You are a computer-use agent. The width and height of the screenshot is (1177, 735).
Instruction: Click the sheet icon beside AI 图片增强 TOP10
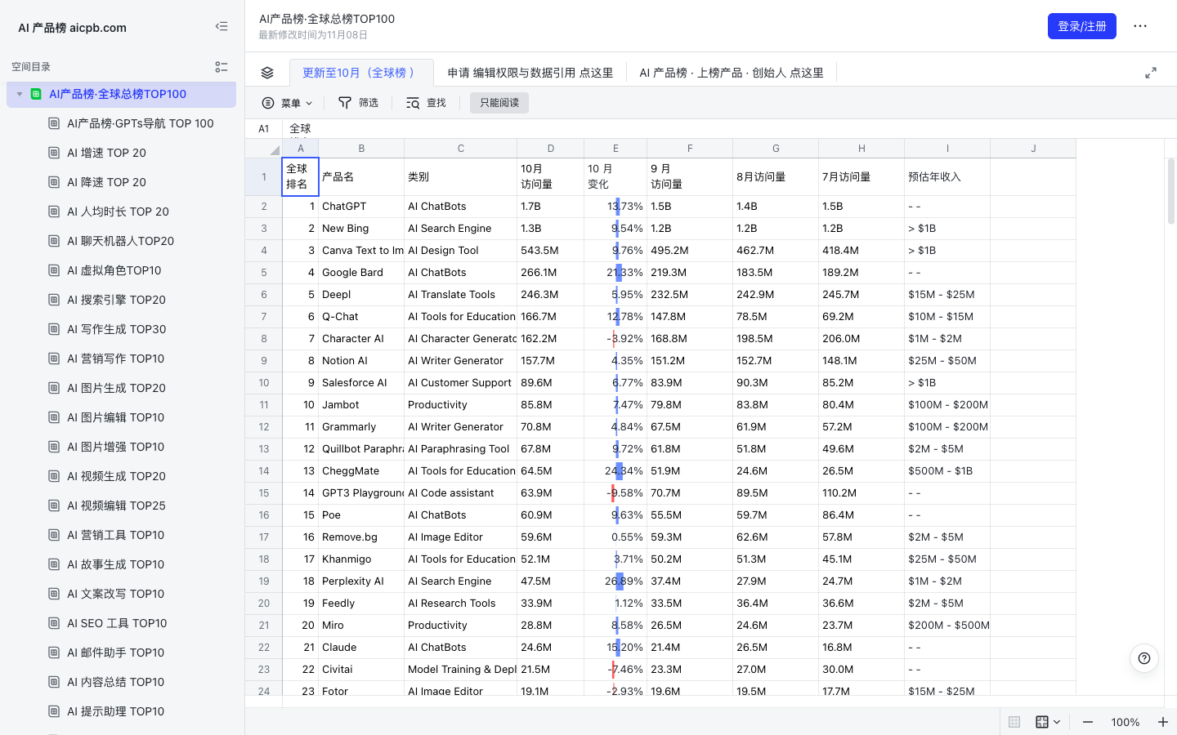tap(54, 447)
